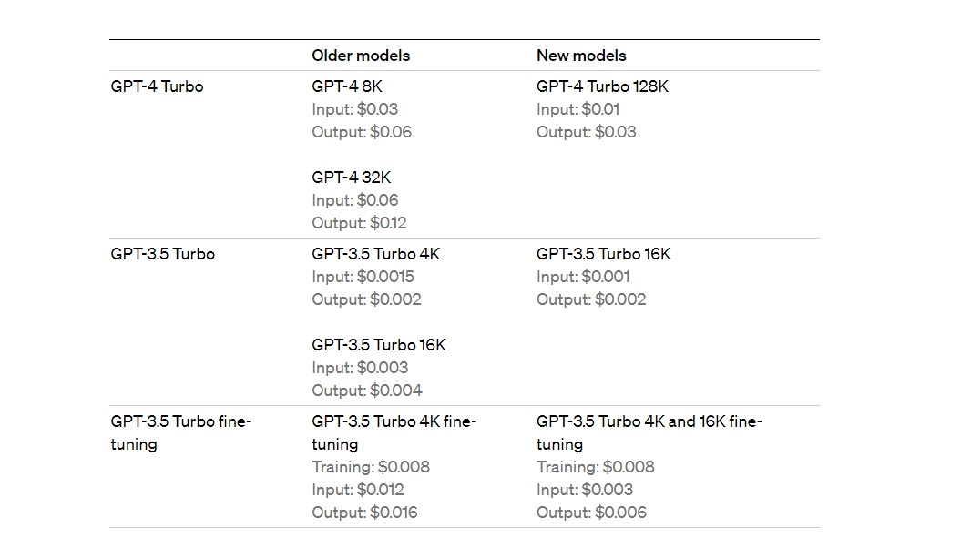Viewport: 961px width, 538px height.
Task: Click the GPT-4 8K model name
Action: tap(347, 86)
